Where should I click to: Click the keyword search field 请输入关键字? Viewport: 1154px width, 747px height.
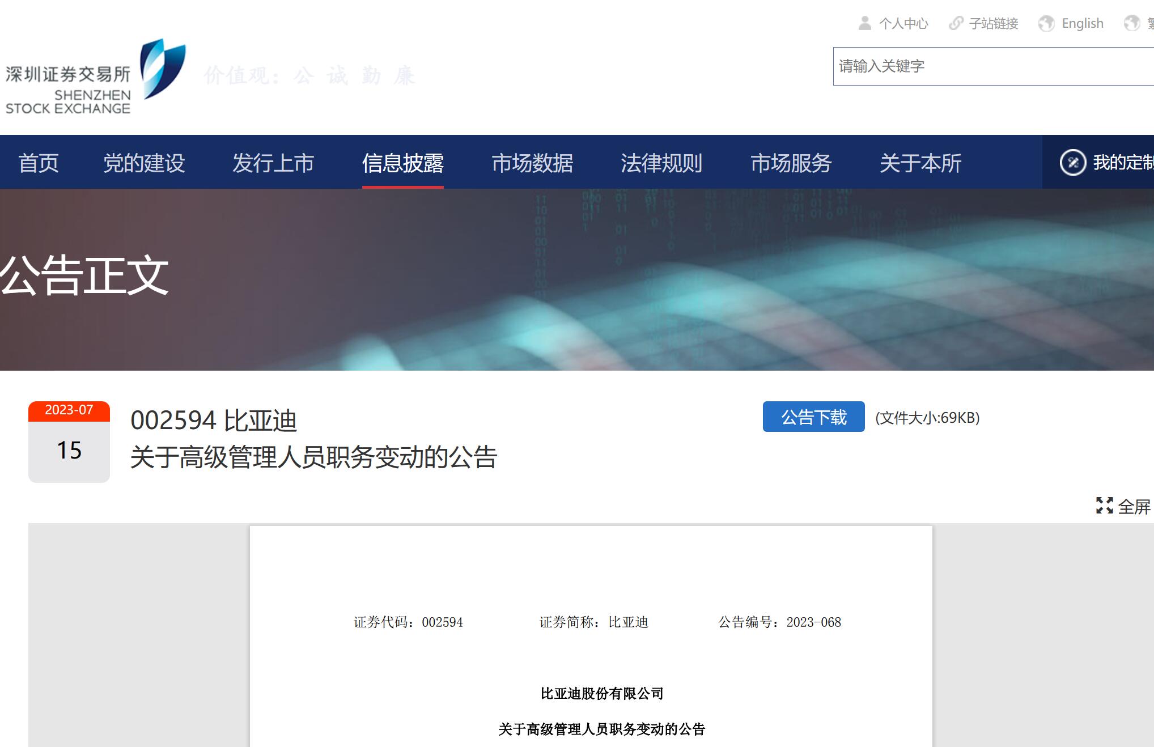click(x=993, y=66)
